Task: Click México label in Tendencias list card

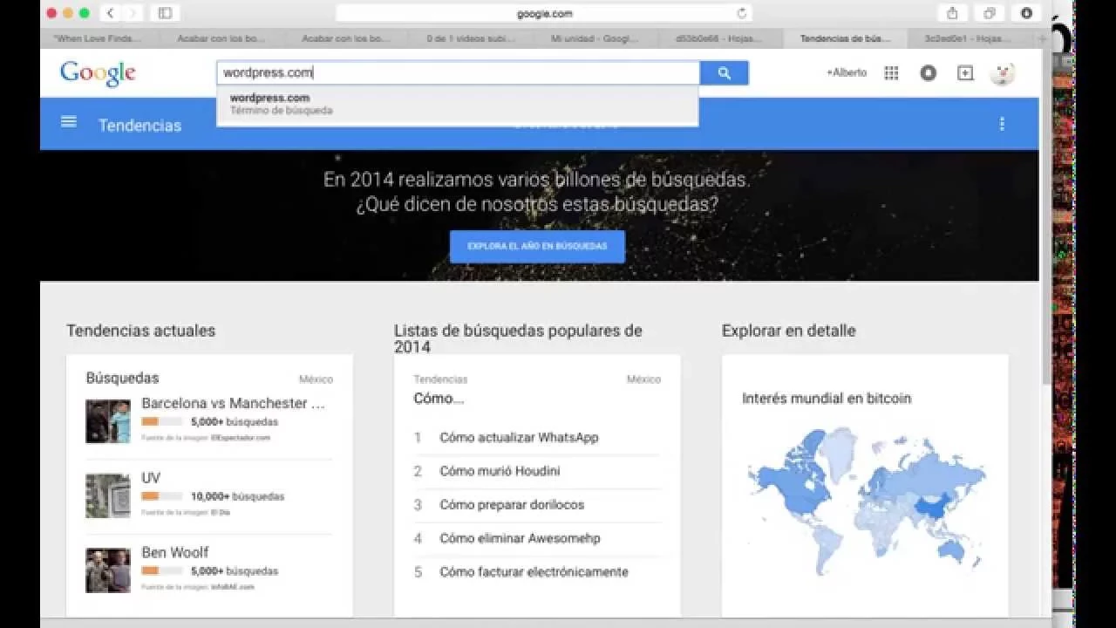Action: pos(643,379)
